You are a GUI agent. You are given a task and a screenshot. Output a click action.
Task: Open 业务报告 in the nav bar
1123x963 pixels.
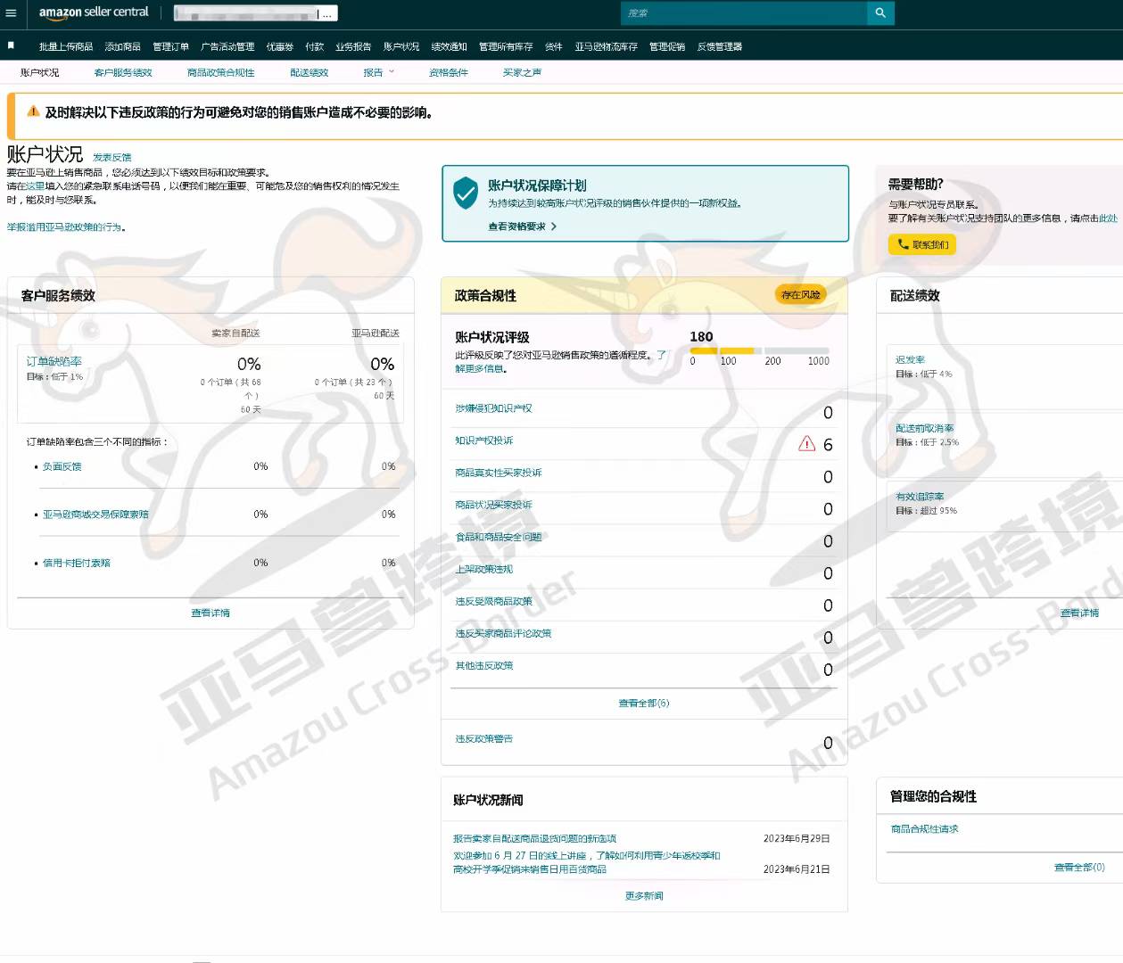click(353, 46)
